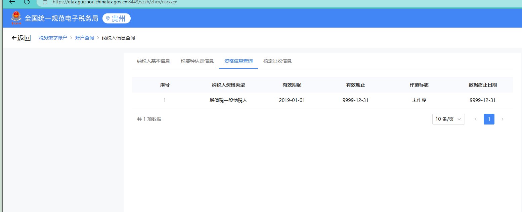The height and width of the screenshot is (212, 522).
Task: Expand the 10 条/页 page size dropdown
Action: click(448, 119)
